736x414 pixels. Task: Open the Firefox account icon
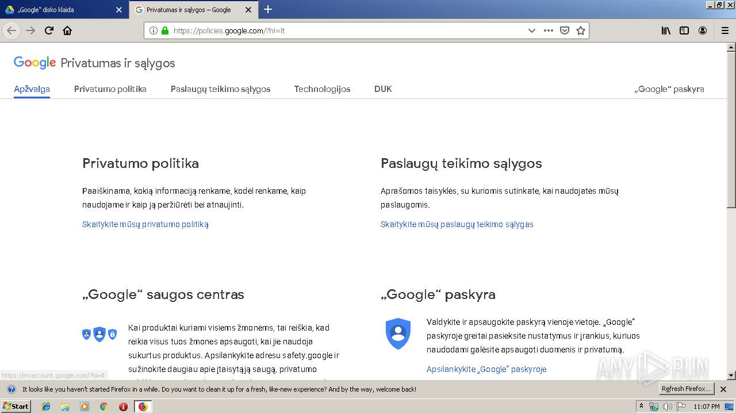703,30
